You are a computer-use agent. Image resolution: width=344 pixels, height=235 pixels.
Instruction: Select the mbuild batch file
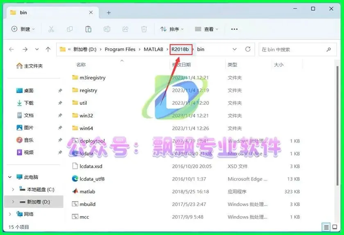84,204
